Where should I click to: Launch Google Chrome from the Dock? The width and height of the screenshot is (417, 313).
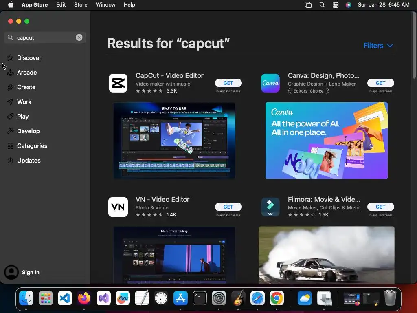pyautogui.click(x=277, y=298)
